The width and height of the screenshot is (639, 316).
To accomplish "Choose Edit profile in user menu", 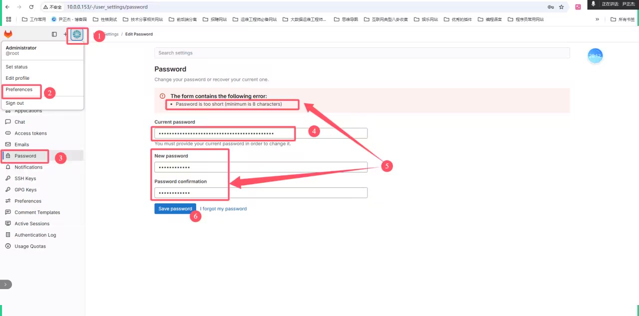I will (17, 78).
